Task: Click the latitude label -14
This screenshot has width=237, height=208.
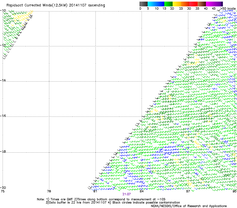Action: click(3, 80)
